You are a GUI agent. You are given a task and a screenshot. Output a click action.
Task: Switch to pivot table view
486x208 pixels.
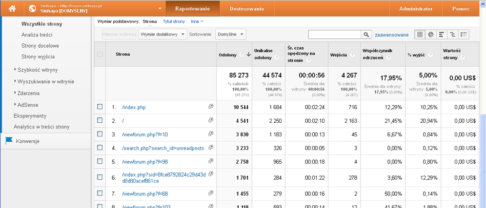point(464,35)
